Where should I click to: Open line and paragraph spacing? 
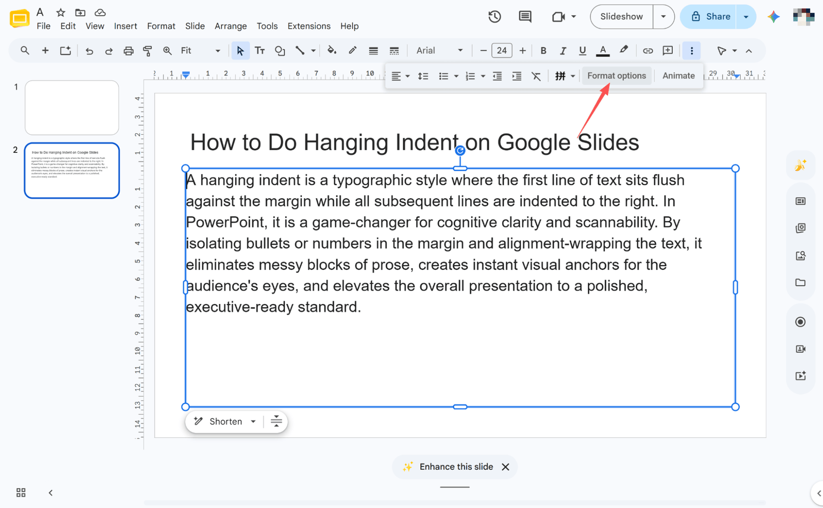click(x=423, y=76)
